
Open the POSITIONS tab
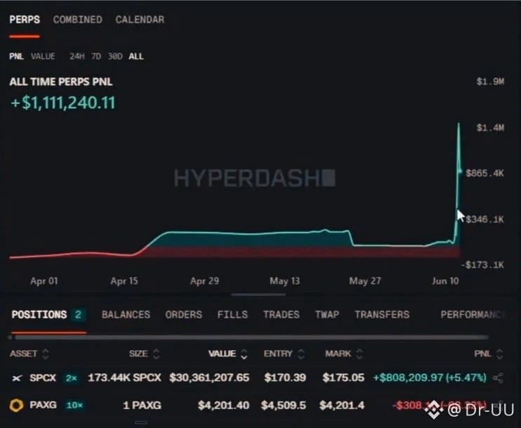[x=39, y=315]
